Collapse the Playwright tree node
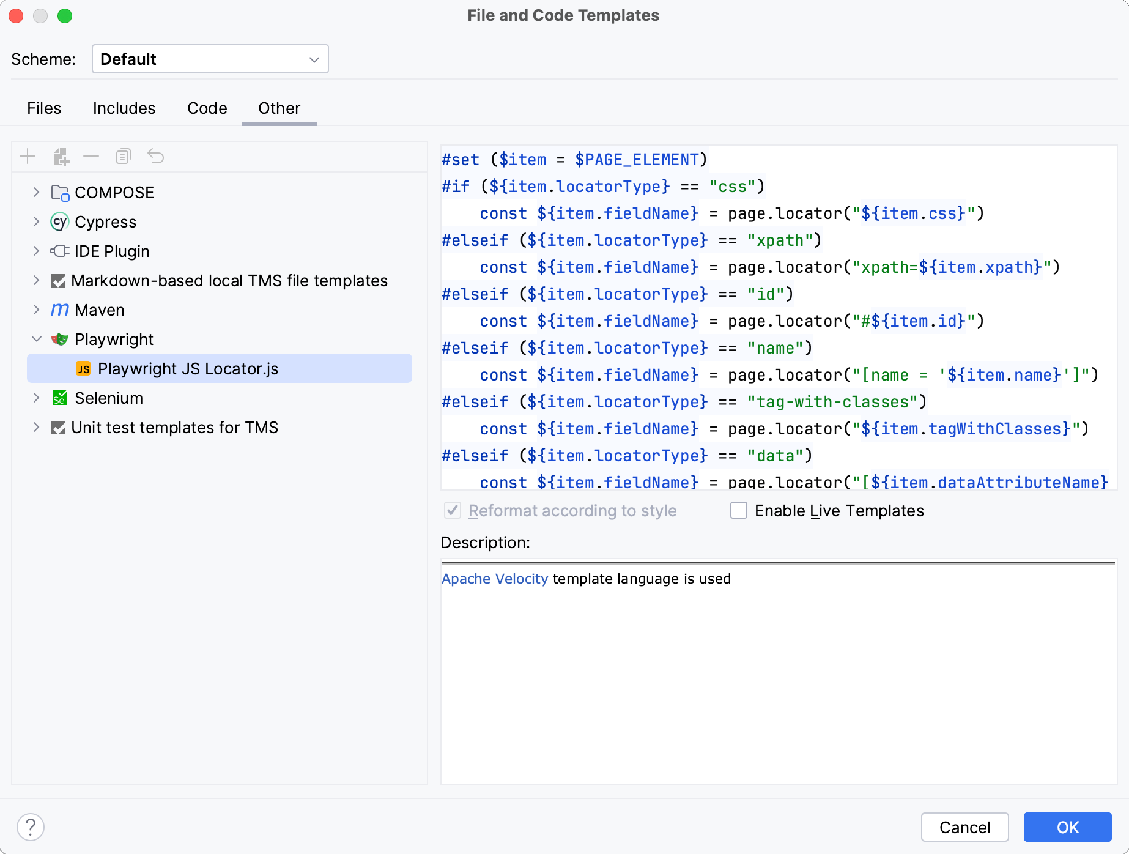Image resolution: width=1129 pixels, height=854 pixels. [x=37, y=340]
